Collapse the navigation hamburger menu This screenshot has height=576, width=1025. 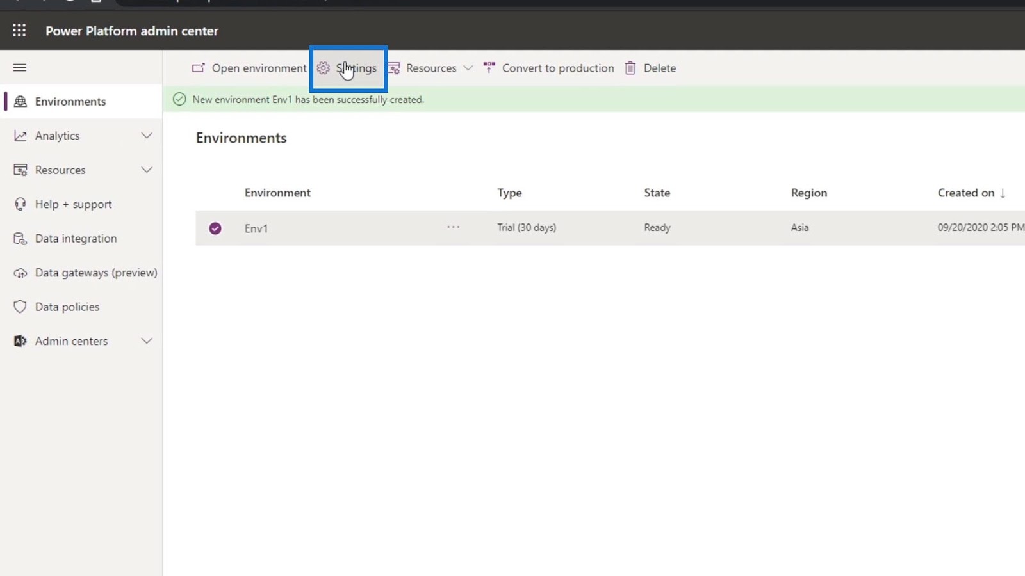(20, 67)
